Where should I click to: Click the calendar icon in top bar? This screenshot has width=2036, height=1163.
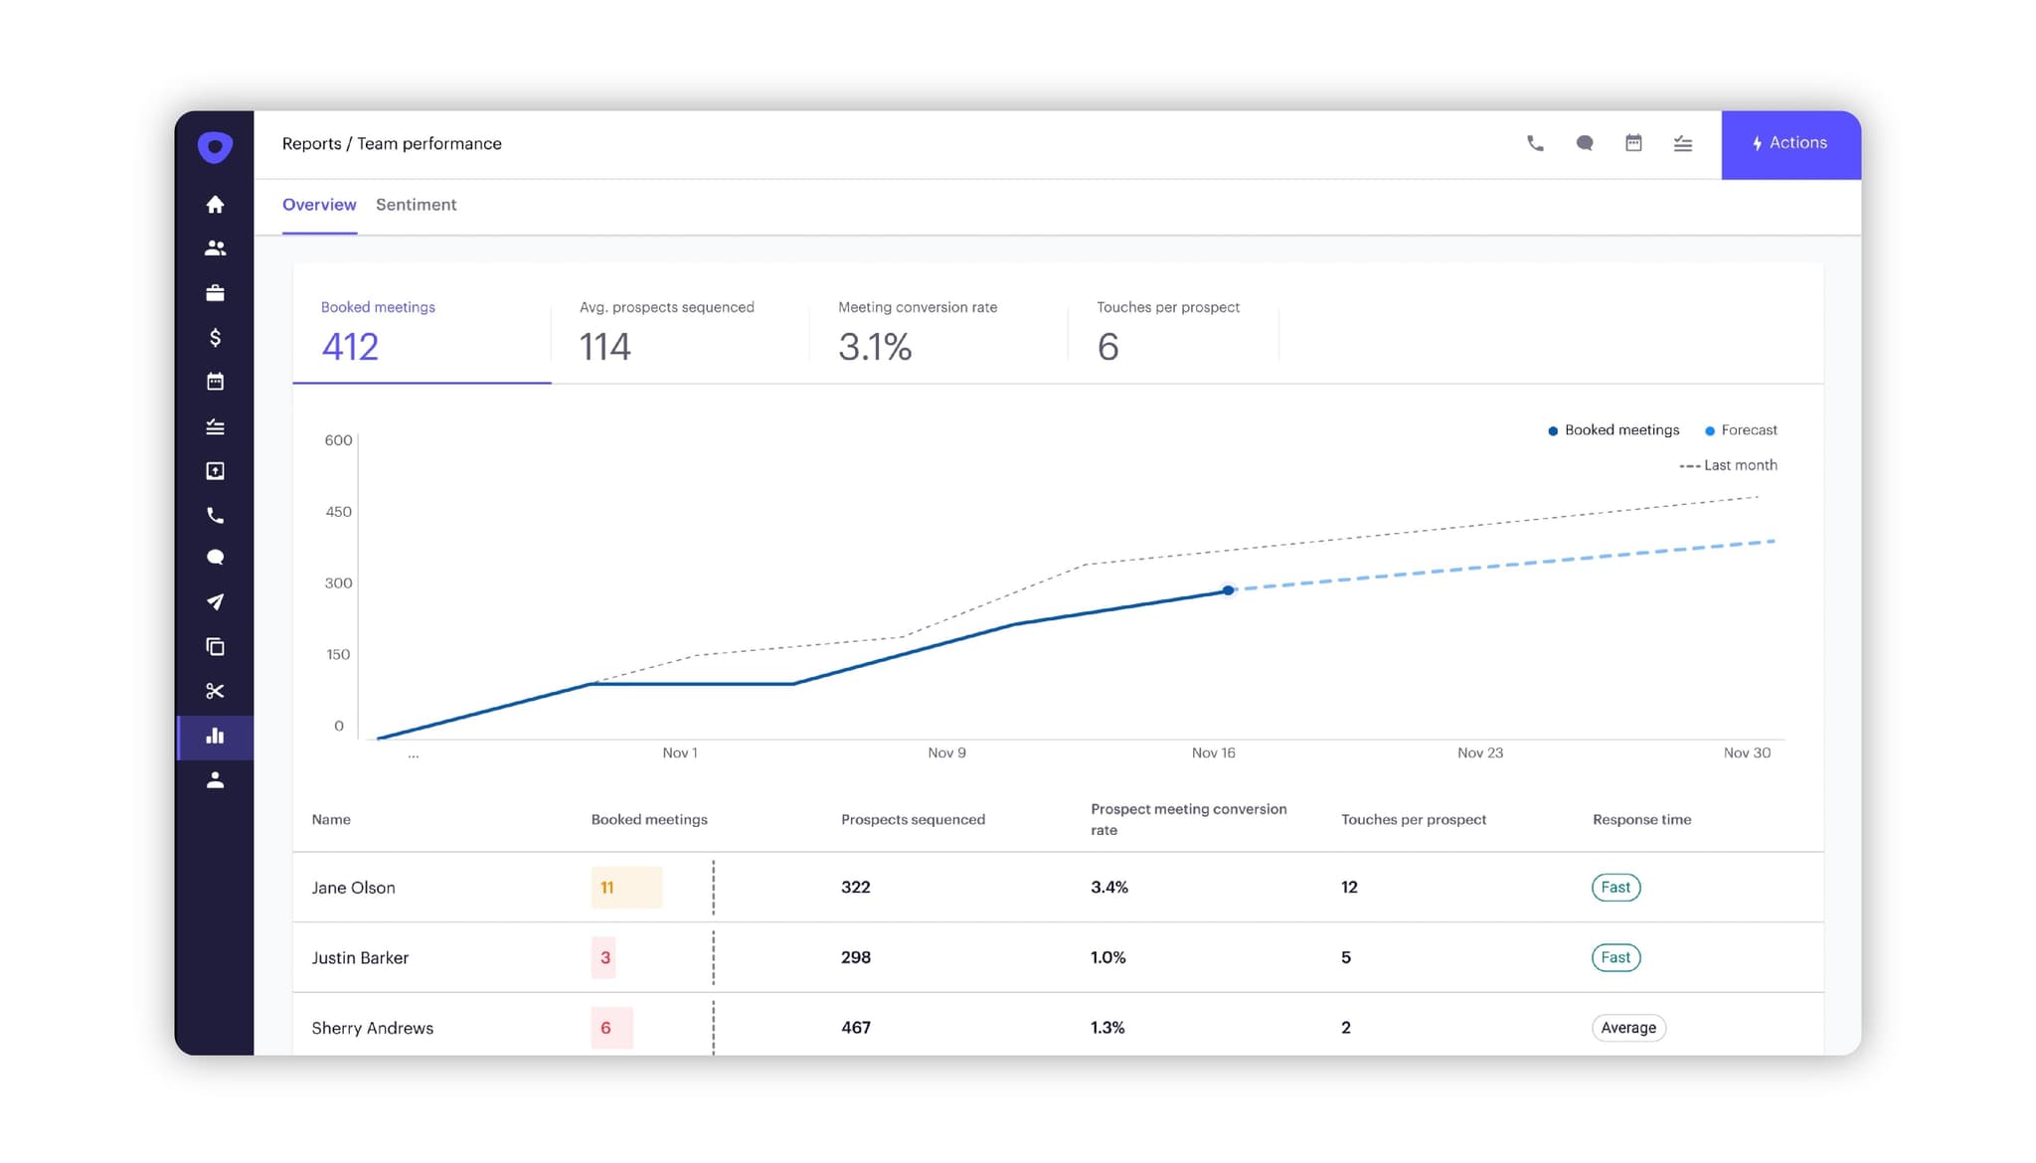pyautogui.click(x=1633, y=144)
